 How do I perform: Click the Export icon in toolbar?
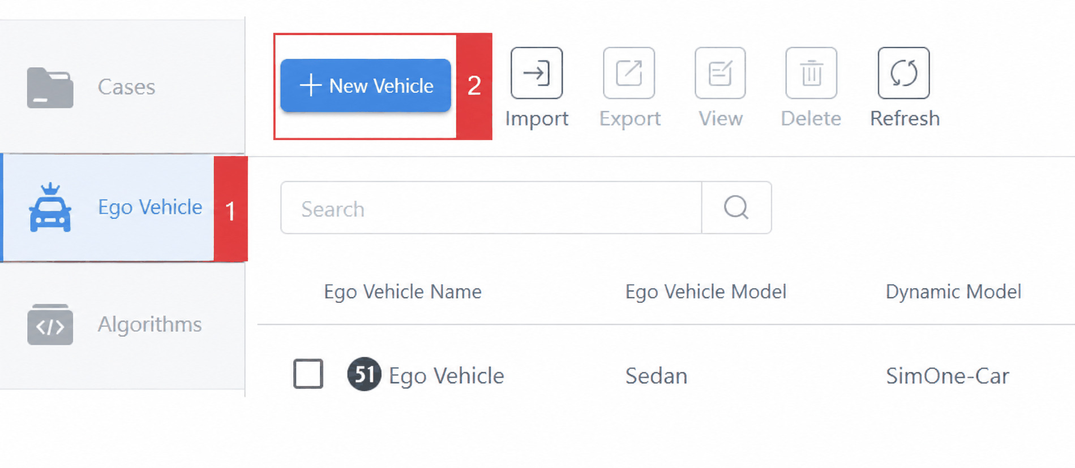tap(629, 73)
